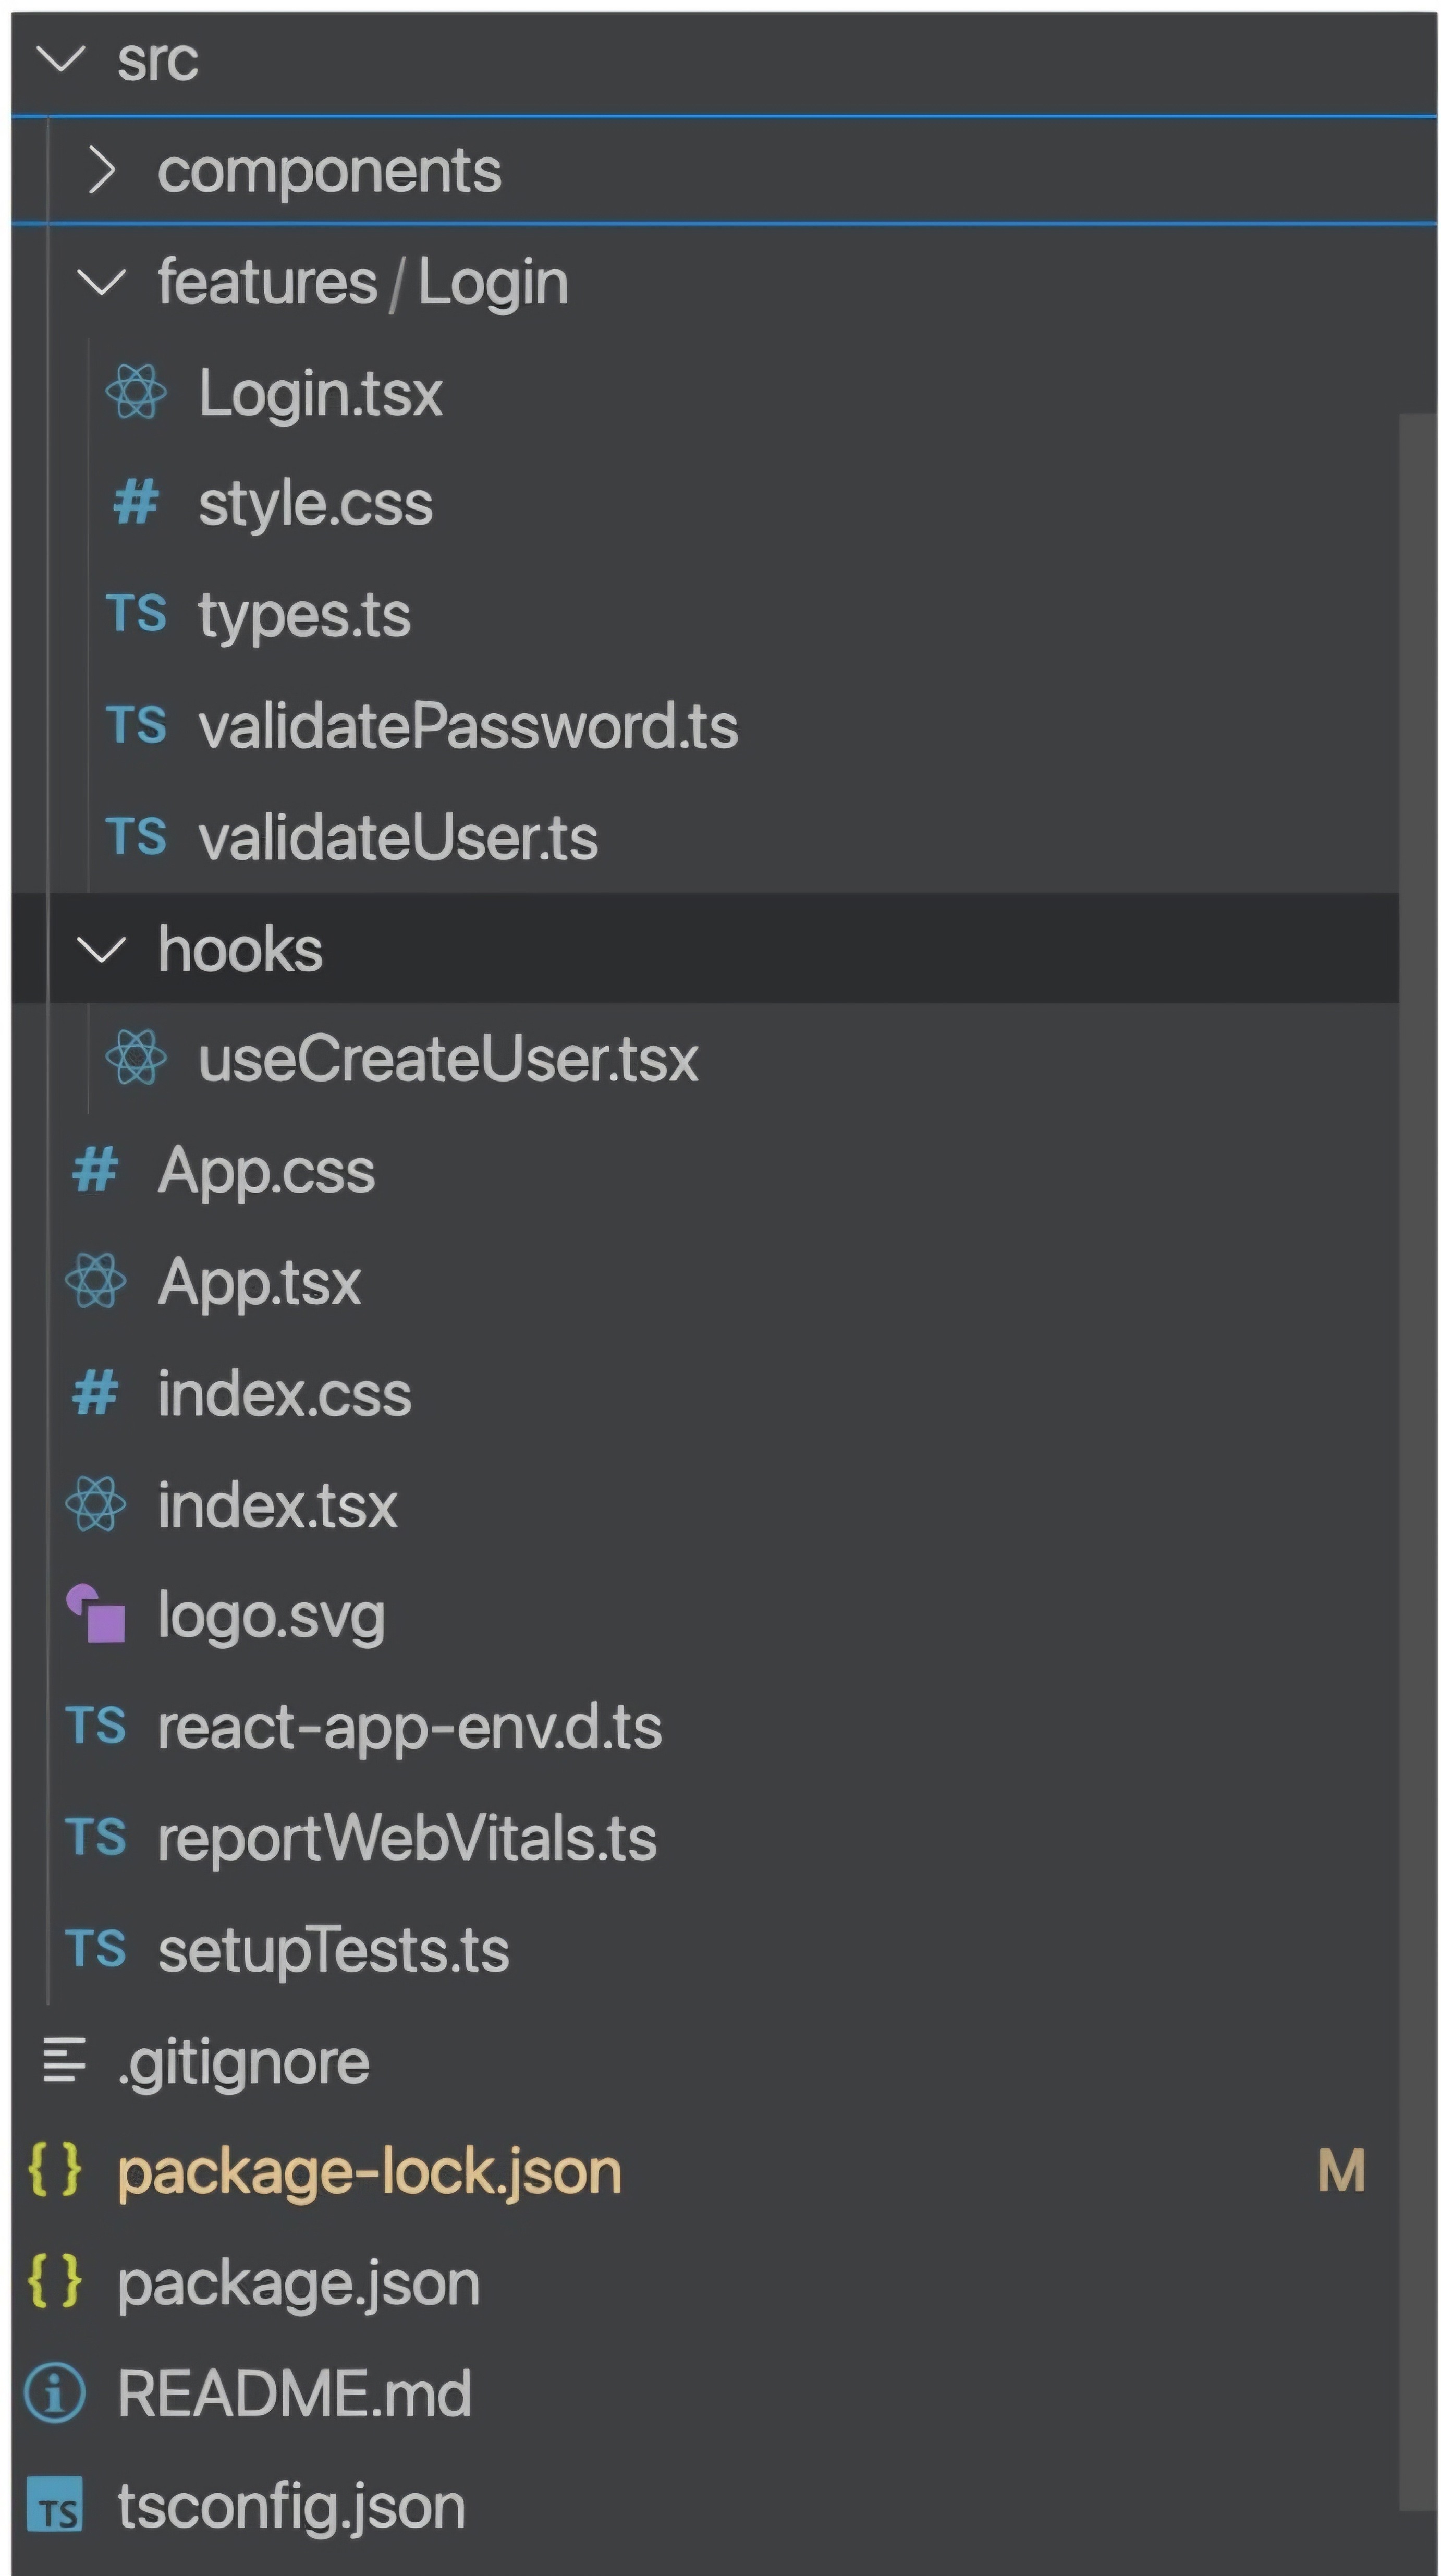Select the features folder path segment
The image size is (1441, 2576).
[267, 282]
